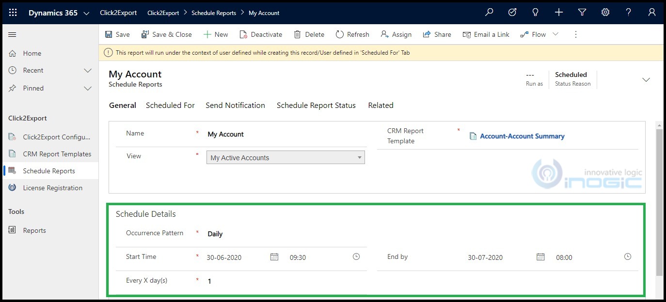This screenshot has width=666, height=302.
Task: Open the app launcher waffle icon
Action: point(13,13)
